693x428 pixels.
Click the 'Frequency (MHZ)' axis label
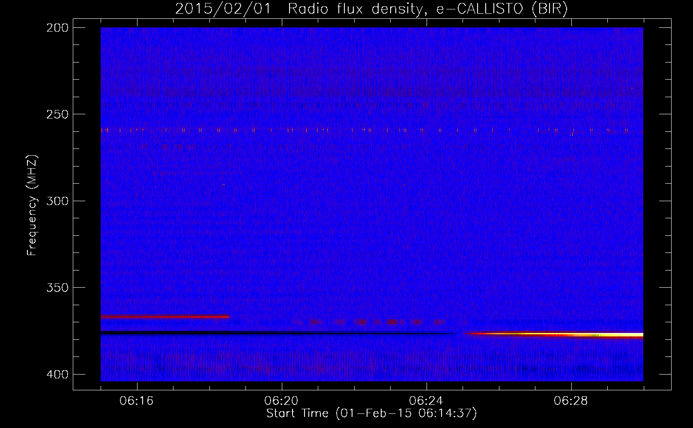[x=32, y=205]
